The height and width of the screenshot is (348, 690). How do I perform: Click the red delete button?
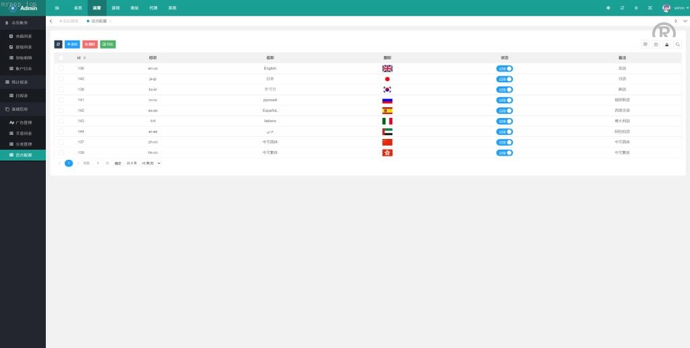tap(90, 44)
